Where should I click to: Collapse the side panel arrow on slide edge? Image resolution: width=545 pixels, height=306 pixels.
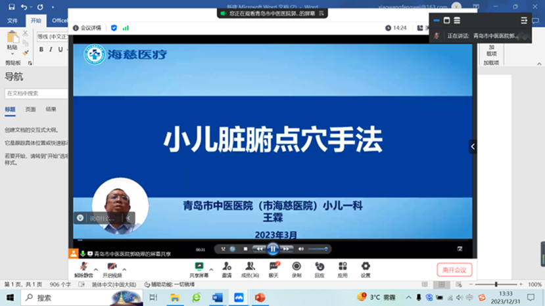(473, 146)
